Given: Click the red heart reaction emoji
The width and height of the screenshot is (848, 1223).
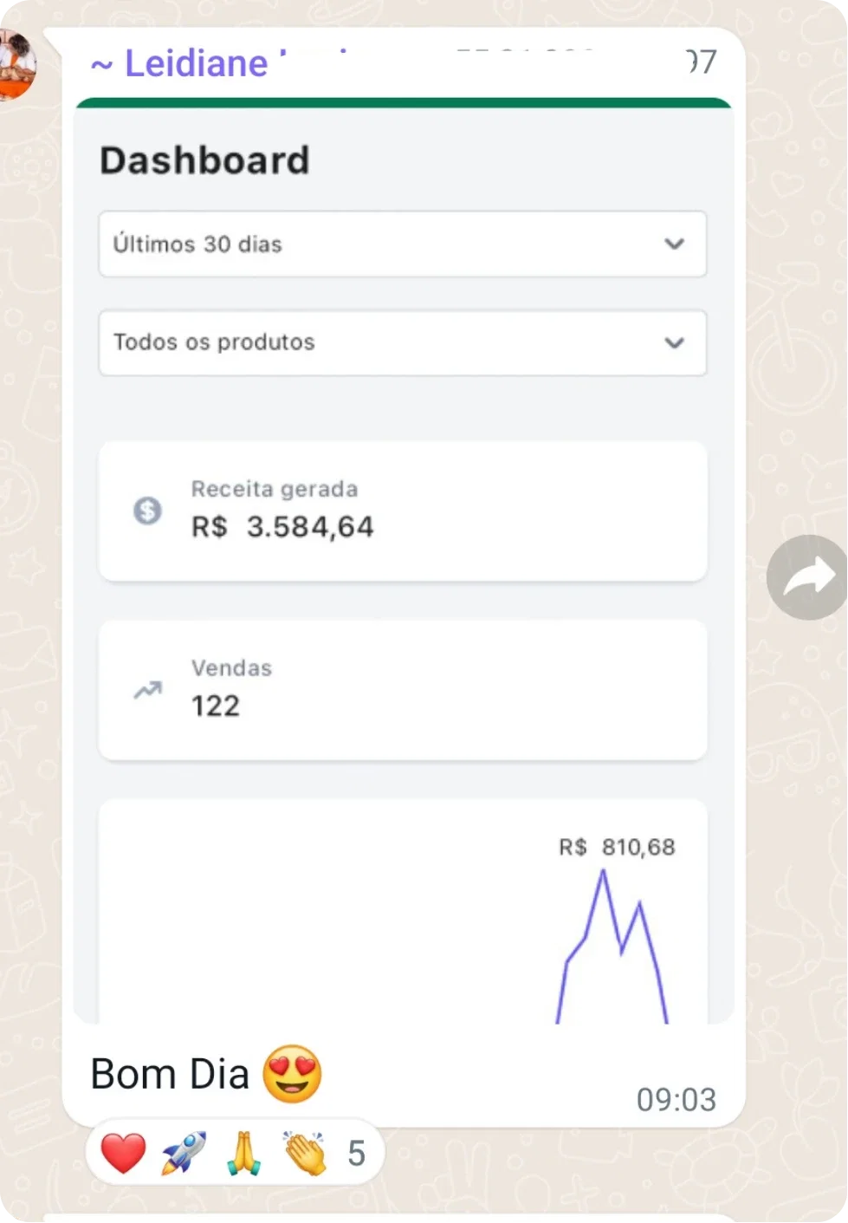Looking at the screenshot, I should pyautogui.click(x=124, y=1154).
